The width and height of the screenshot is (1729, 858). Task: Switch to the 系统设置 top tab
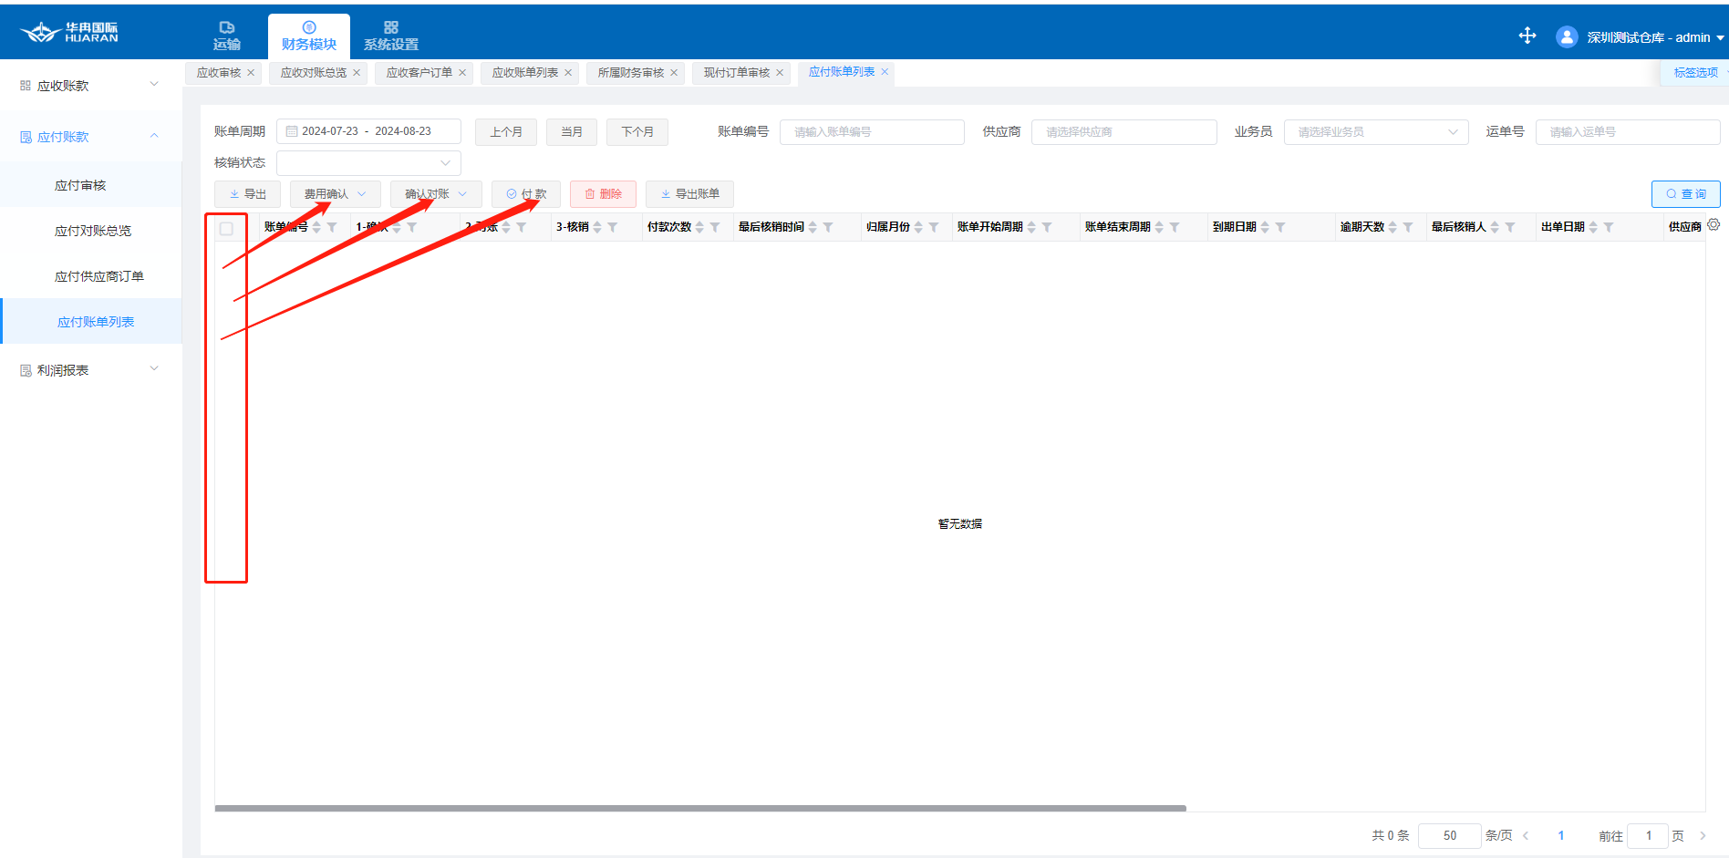point(390,36)
